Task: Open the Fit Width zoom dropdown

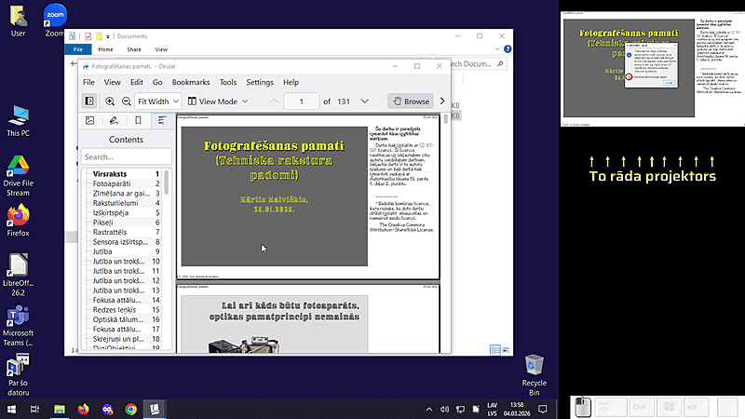Action: 157,101
